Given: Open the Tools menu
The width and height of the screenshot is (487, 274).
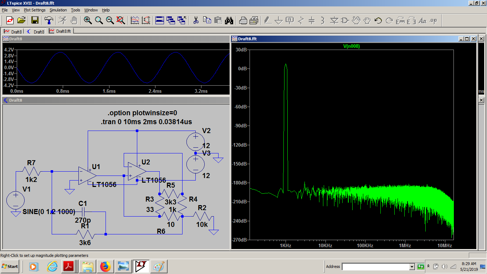Looking at the screenshot, I should (x=76, y=10).
